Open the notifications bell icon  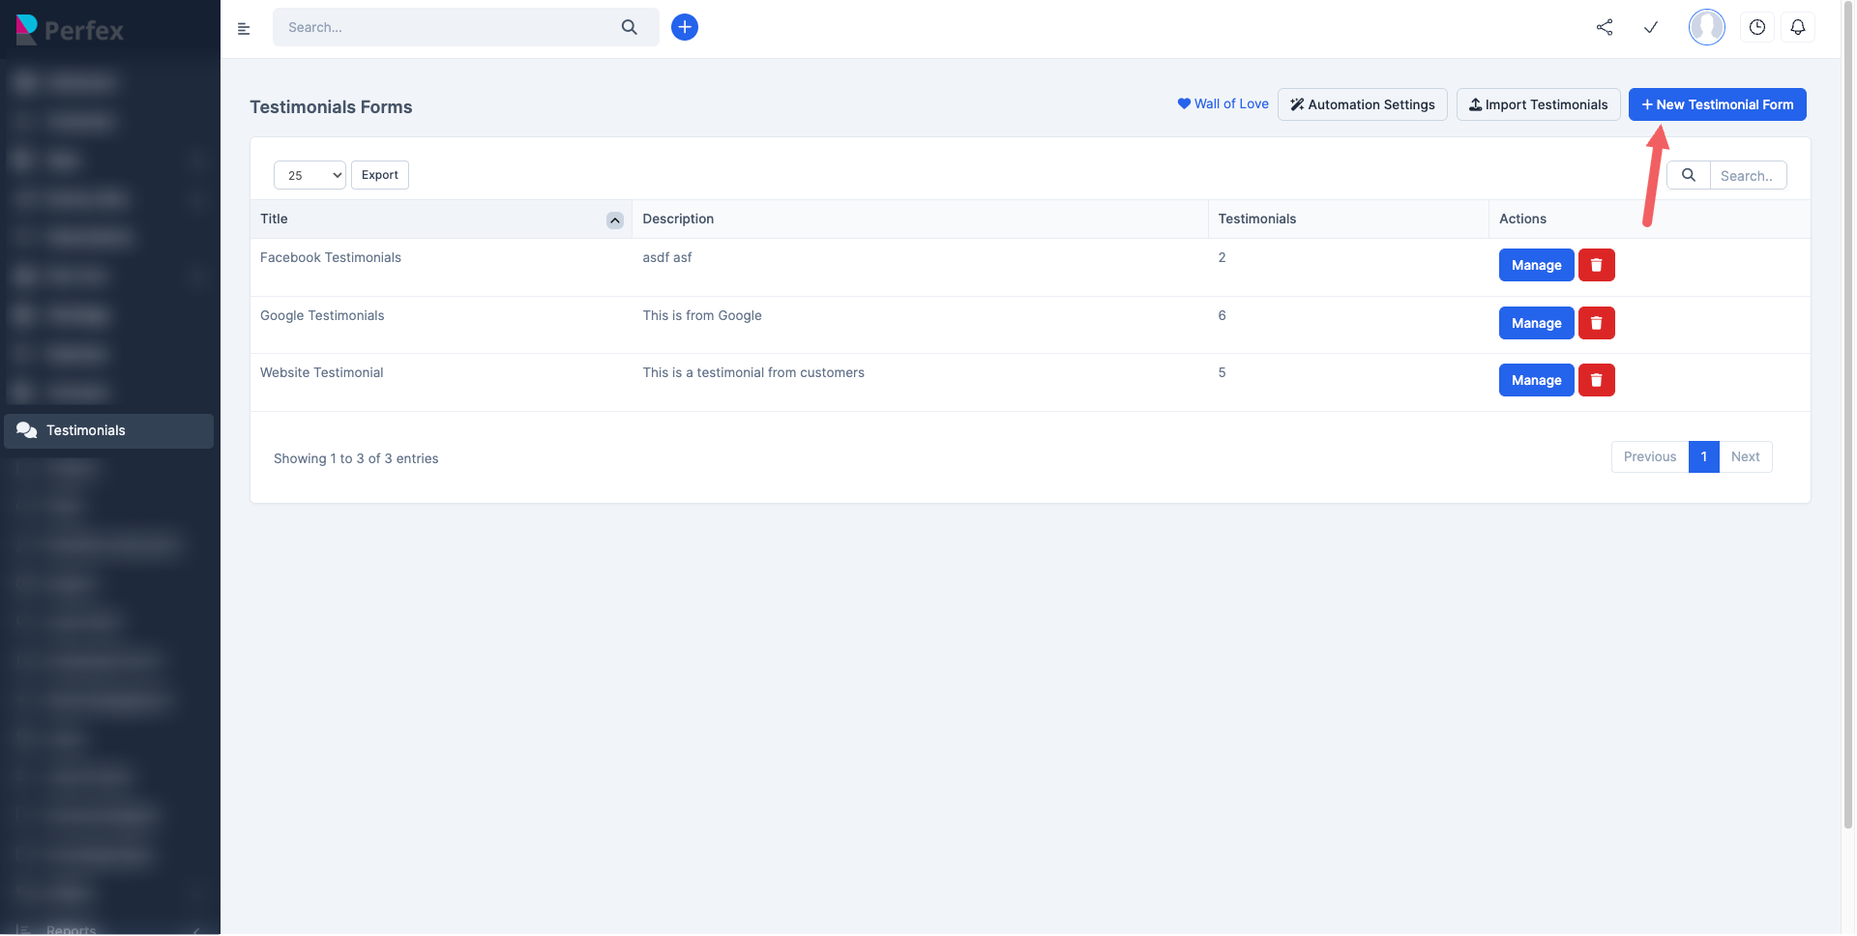(1798, 27)
